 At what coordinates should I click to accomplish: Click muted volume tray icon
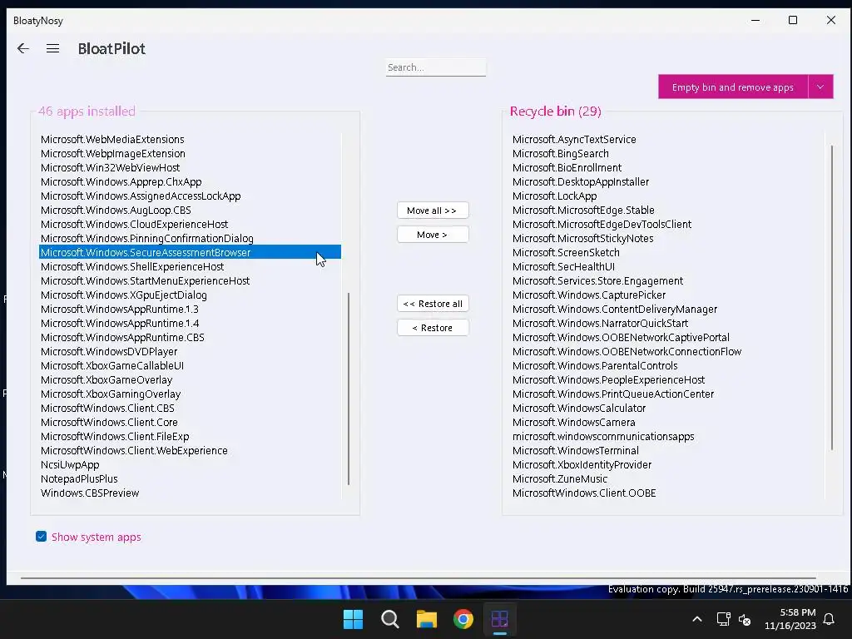click(x=745, y=619)
